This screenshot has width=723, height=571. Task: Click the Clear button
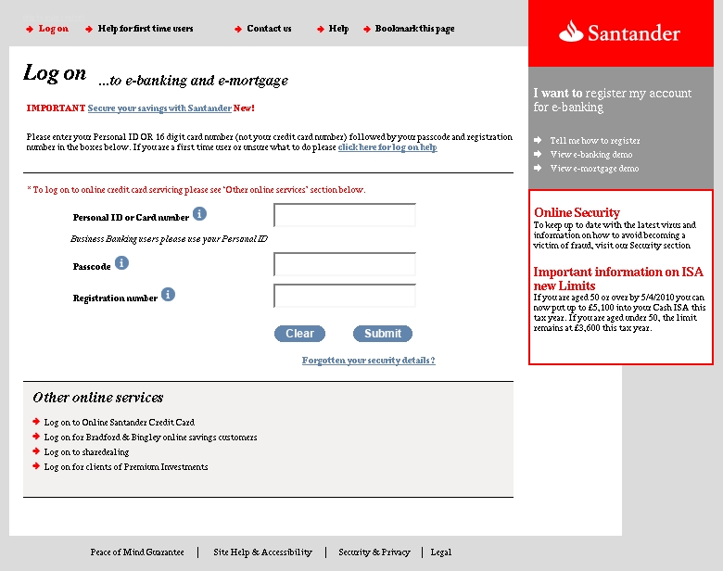299,334
